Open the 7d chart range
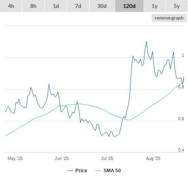 pos(78,6)
